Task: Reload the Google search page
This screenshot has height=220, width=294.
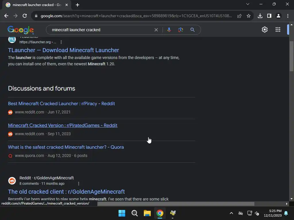Action: pos(25,16)
